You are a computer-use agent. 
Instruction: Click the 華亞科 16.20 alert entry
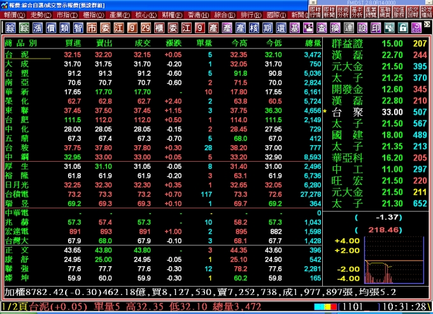pos(379,158)
